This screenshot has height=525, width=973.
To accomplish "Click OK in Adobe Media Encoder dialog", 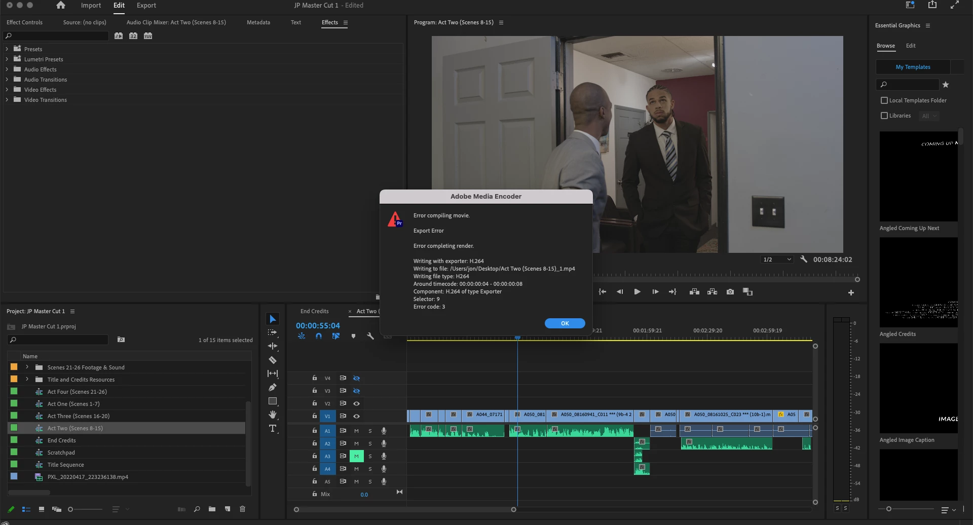I will [565, 323].
